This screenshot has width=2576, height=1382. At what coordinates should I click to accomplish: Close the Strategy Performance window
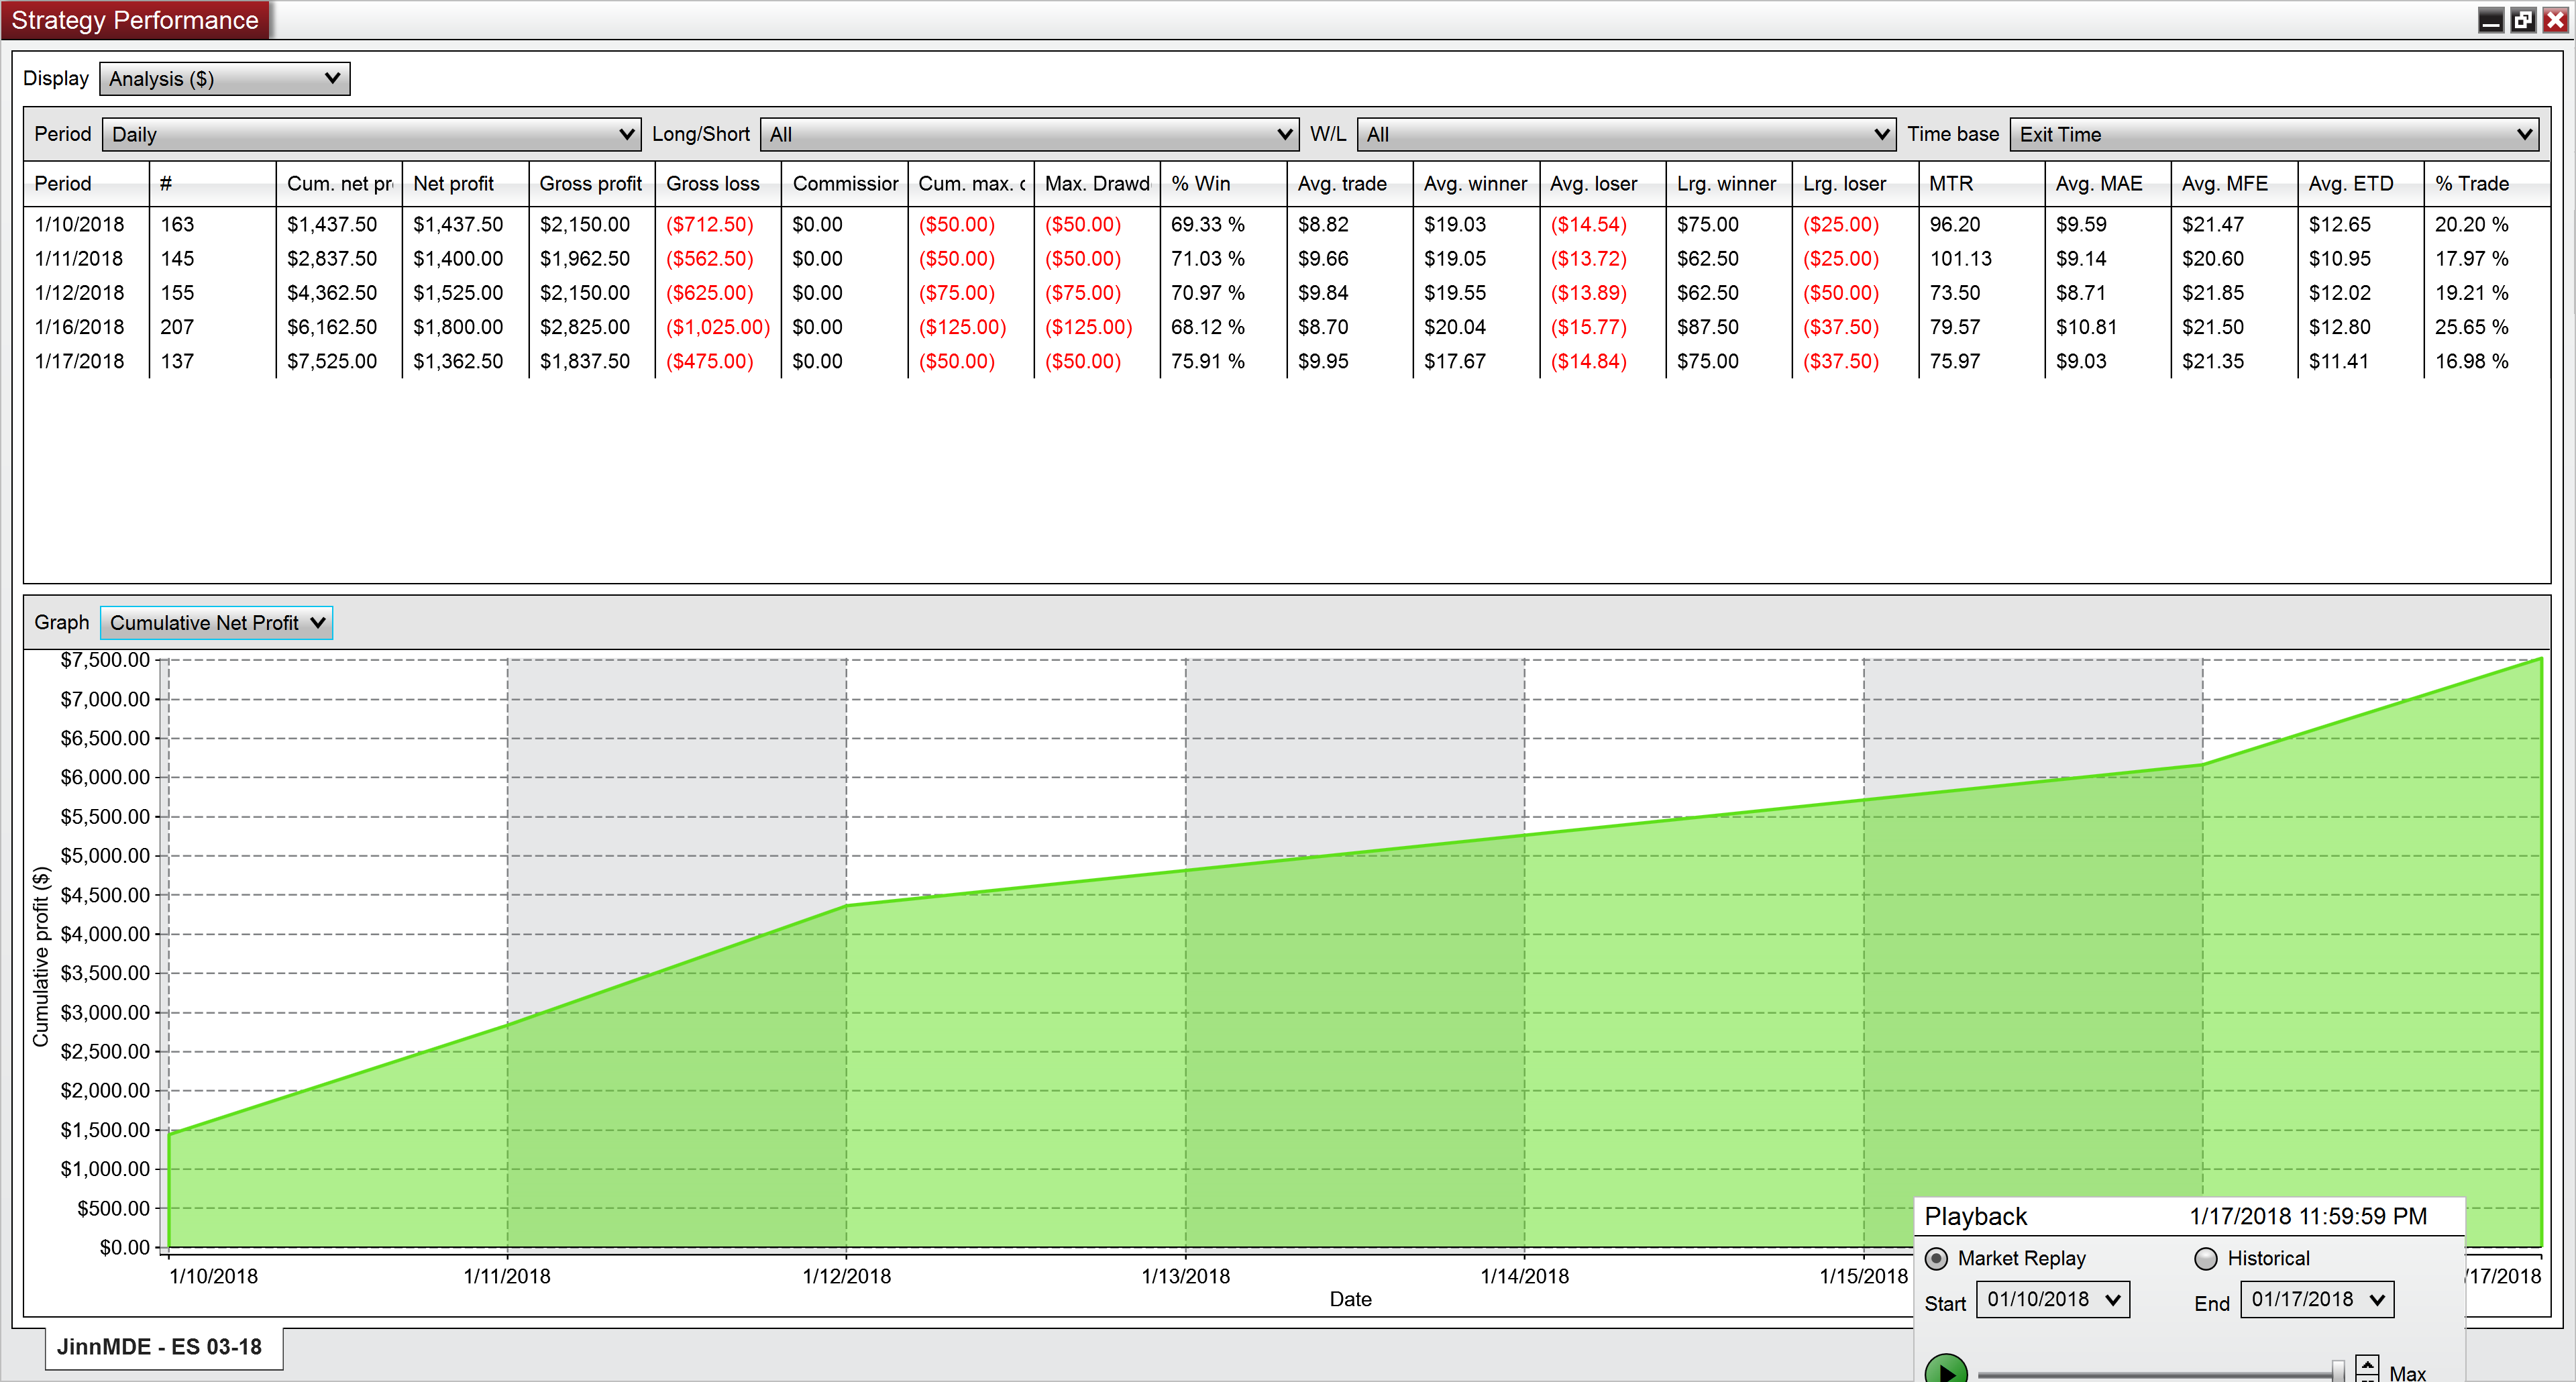click(2555, 20)
